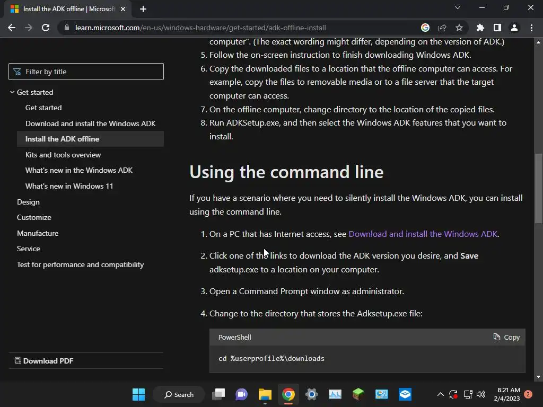Expand the Design section
The image size is (543, 407).
(29, 202)
